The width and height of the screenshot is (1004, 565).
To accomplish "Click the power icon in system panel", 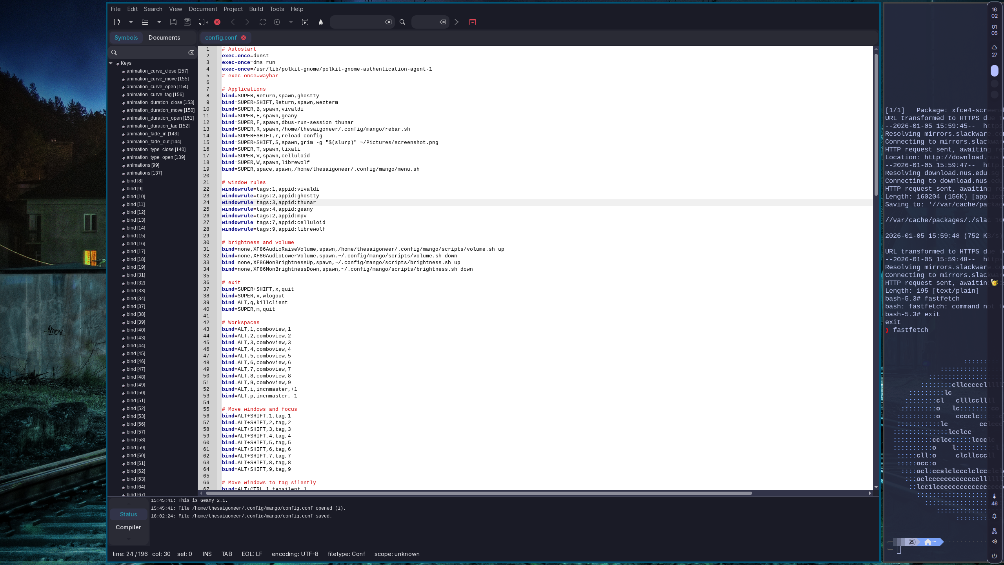I will (x=994, y=556).
